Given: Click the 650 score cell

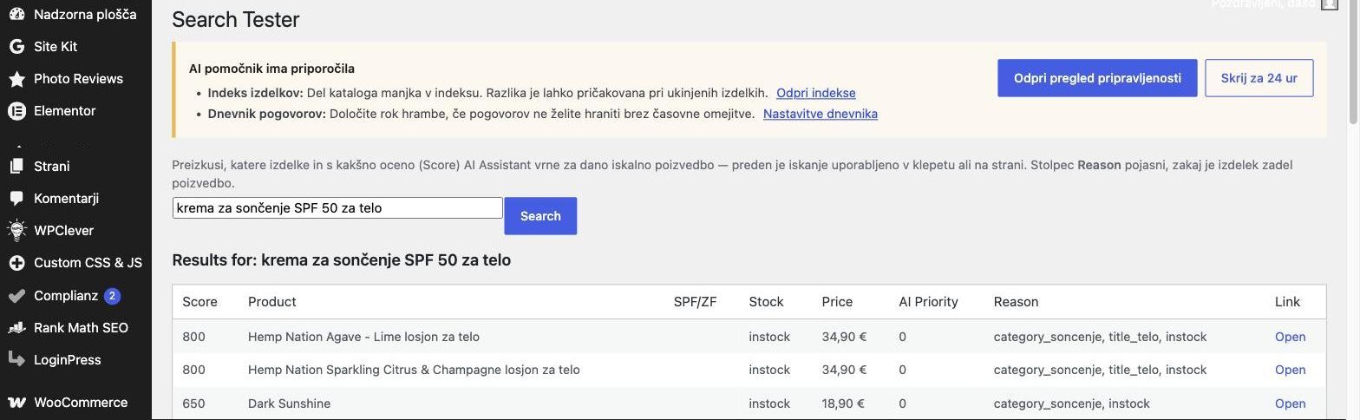Looking at the screenshot, I should point(193,404).
